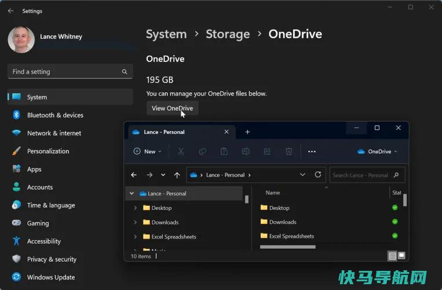Click the Copy icon in the toolbar
This screenshot has height=290, width=442.
click(202, 151)
